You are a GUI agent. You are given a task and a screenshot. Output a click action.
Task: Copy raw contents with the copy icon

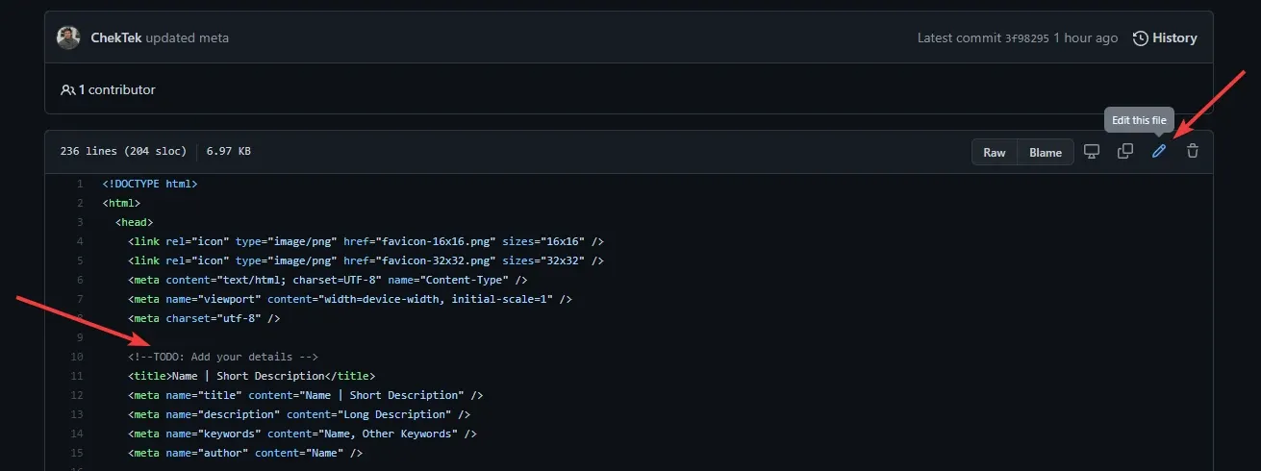[1124, 152]
